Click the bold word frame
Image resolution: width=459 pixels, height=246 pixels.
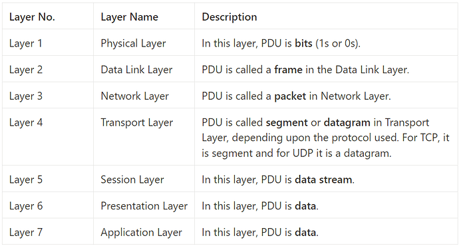click(288, 70)
